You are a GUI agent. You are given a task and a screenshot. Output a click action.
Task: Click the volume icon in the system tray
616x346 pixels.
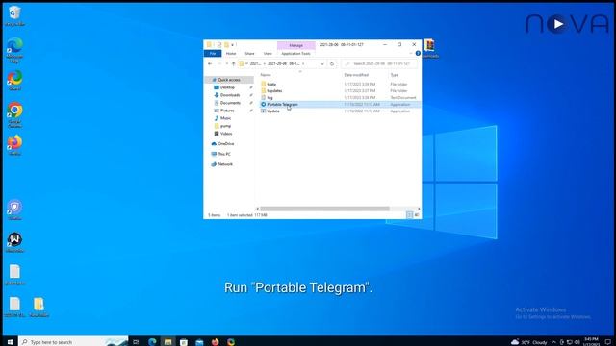pyautogui.click(x=577, y=342)
